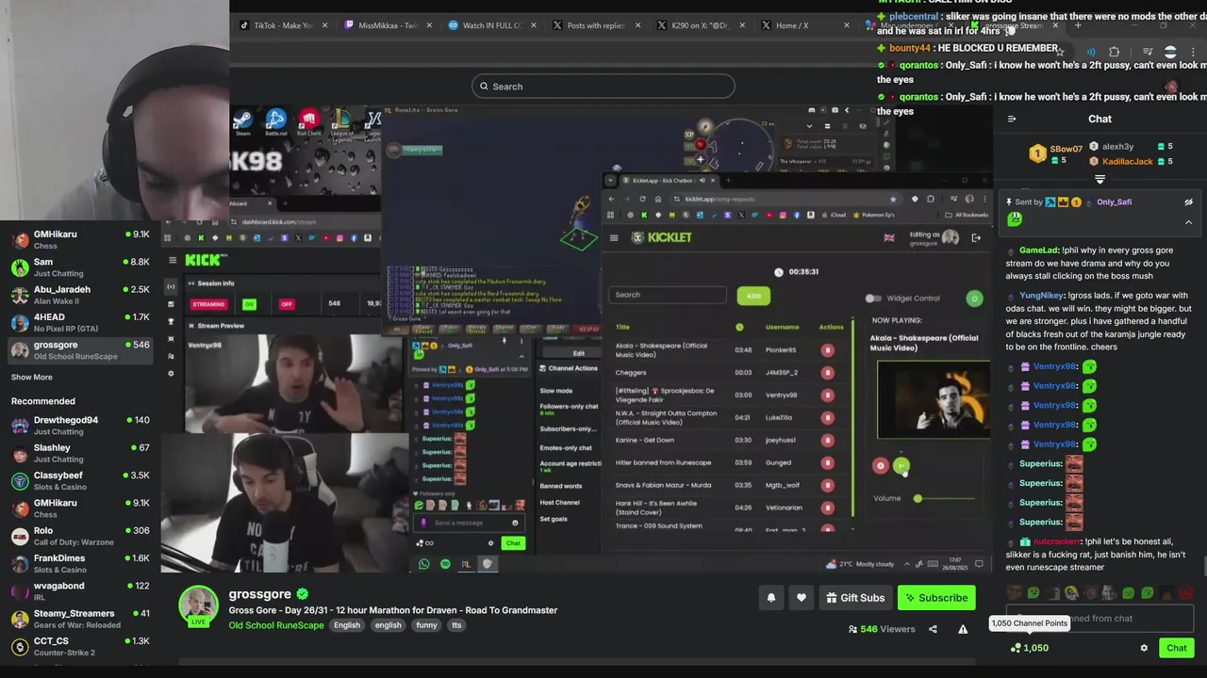
Task: Share the grossgore stream
Action: (x=933, y=629)
